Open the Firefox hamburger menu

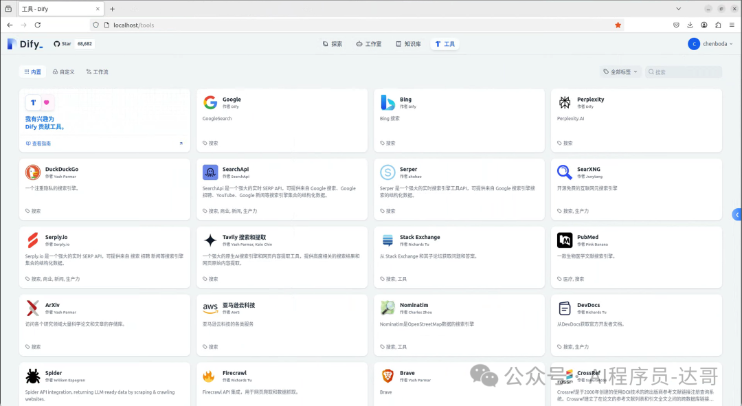(732, 25)
